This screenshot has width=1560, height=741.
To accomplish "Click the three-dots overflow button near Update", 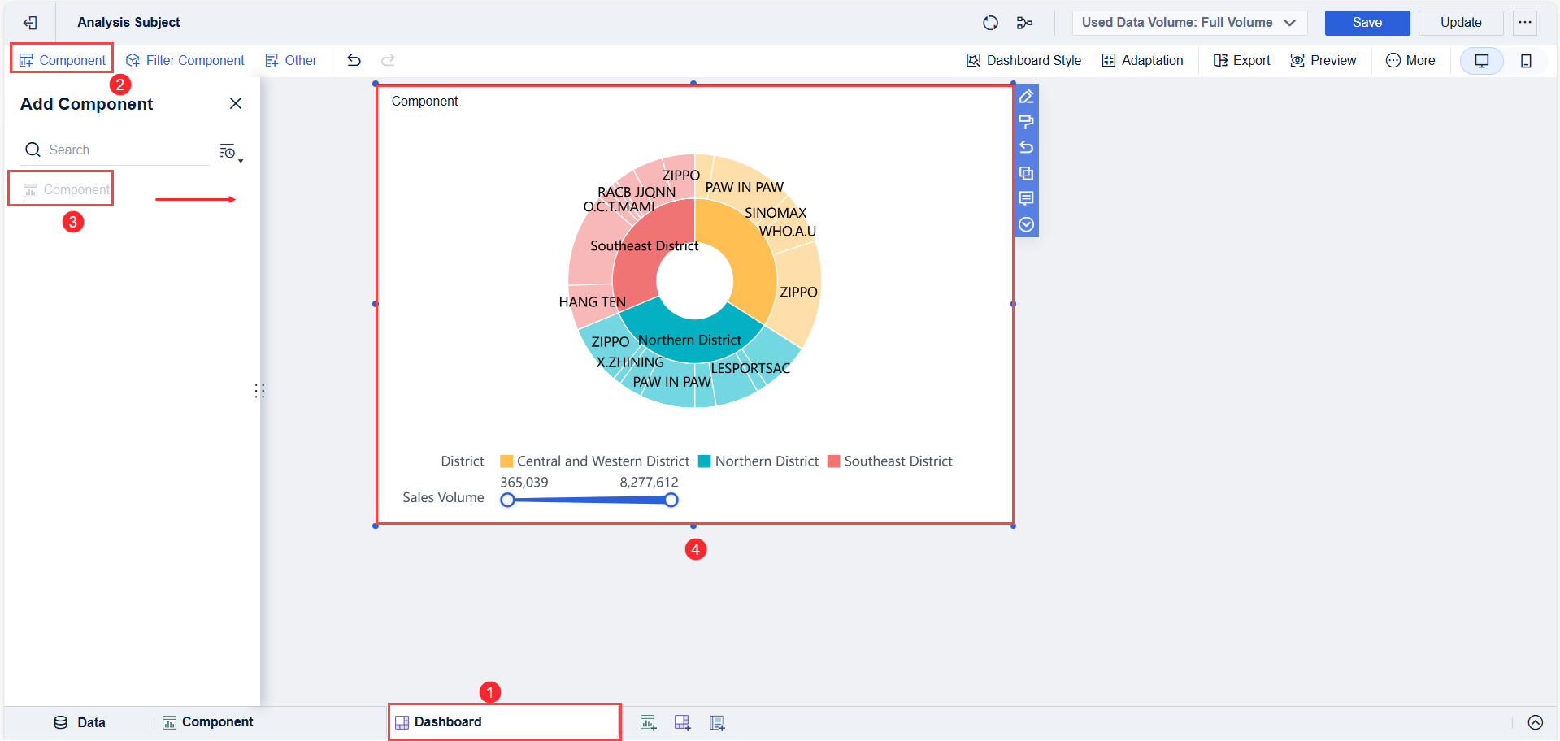I will click(x=1525, y=23).
